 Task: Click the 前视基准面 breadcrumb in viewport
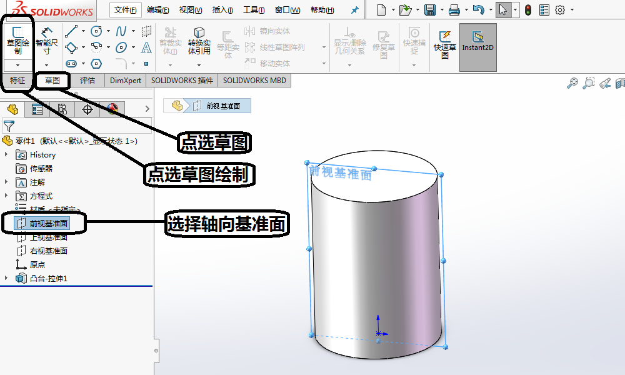click(223, 106)
